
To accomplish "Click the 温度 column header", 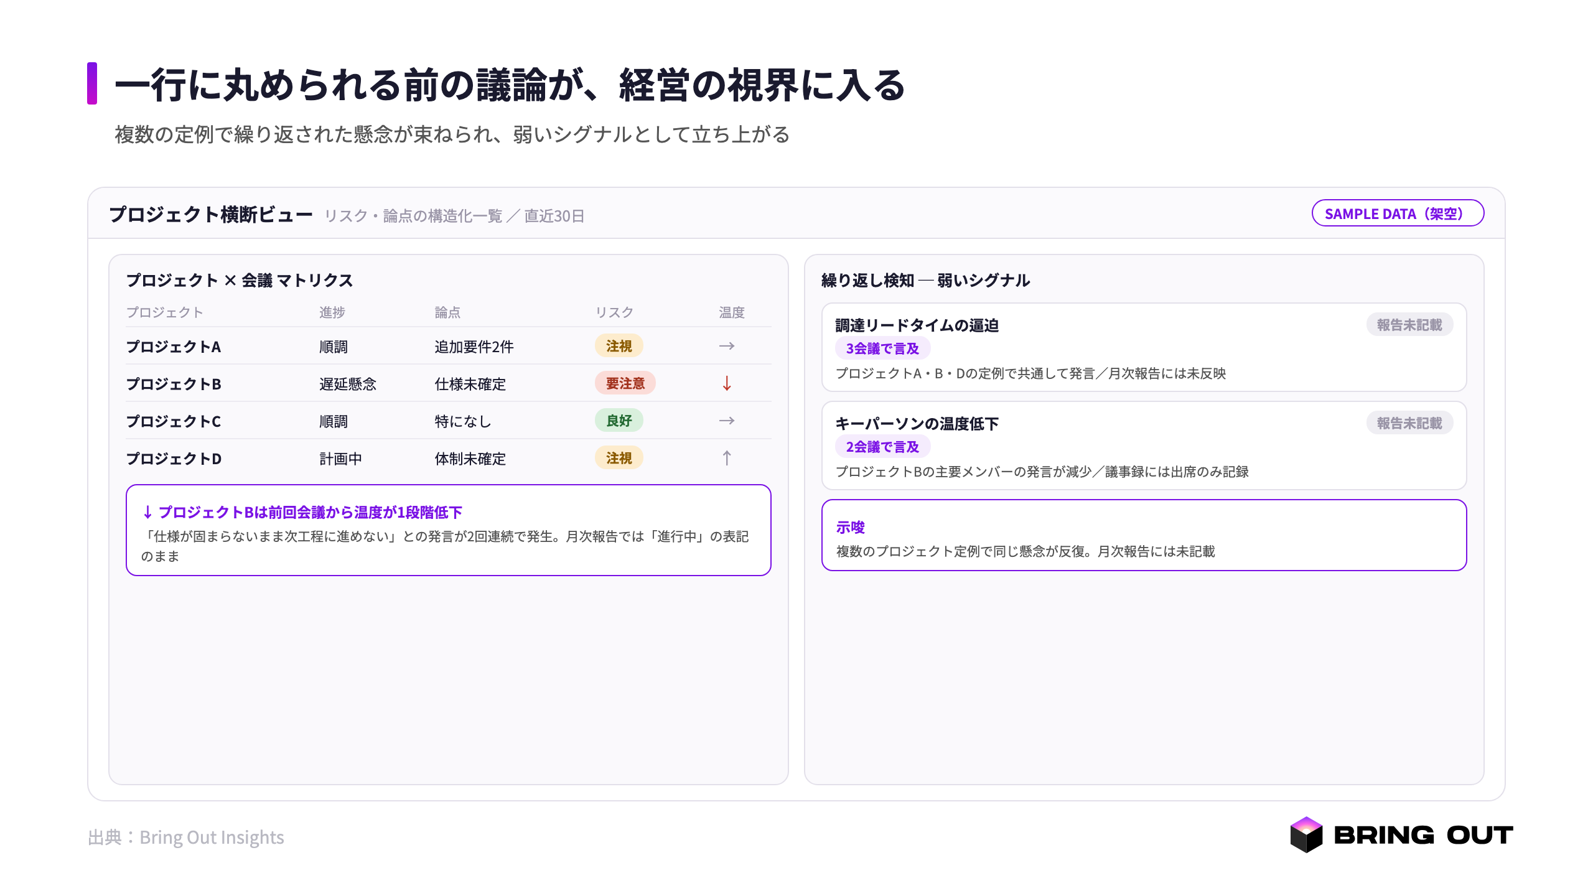I will [x=732, y=312].
